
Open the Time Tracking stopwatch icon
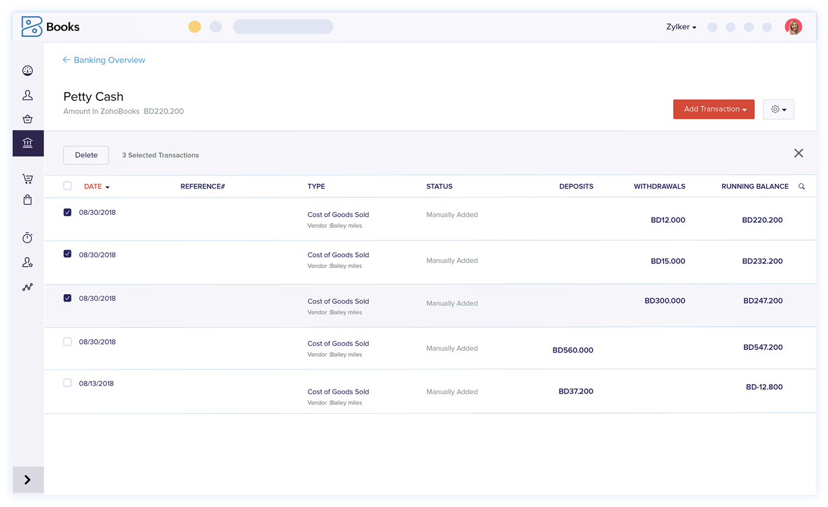click(28, 238)
